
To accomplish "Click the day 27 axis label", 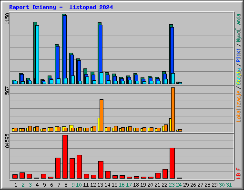I will pyautogui.click(x=200, y=185).
